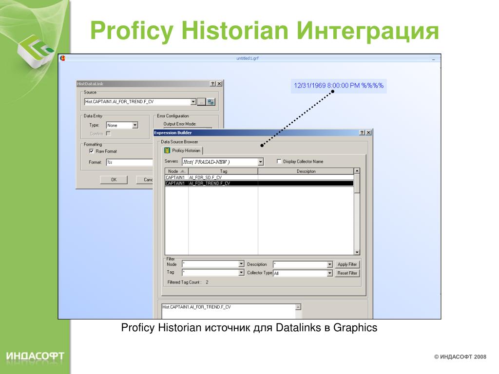Screen dimensions: 499x374
Task: Open the Data Entry Type dropdown
Action: 135,125
